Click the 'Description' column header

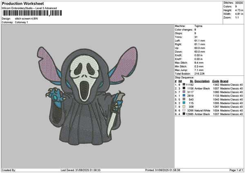point(202,81)
